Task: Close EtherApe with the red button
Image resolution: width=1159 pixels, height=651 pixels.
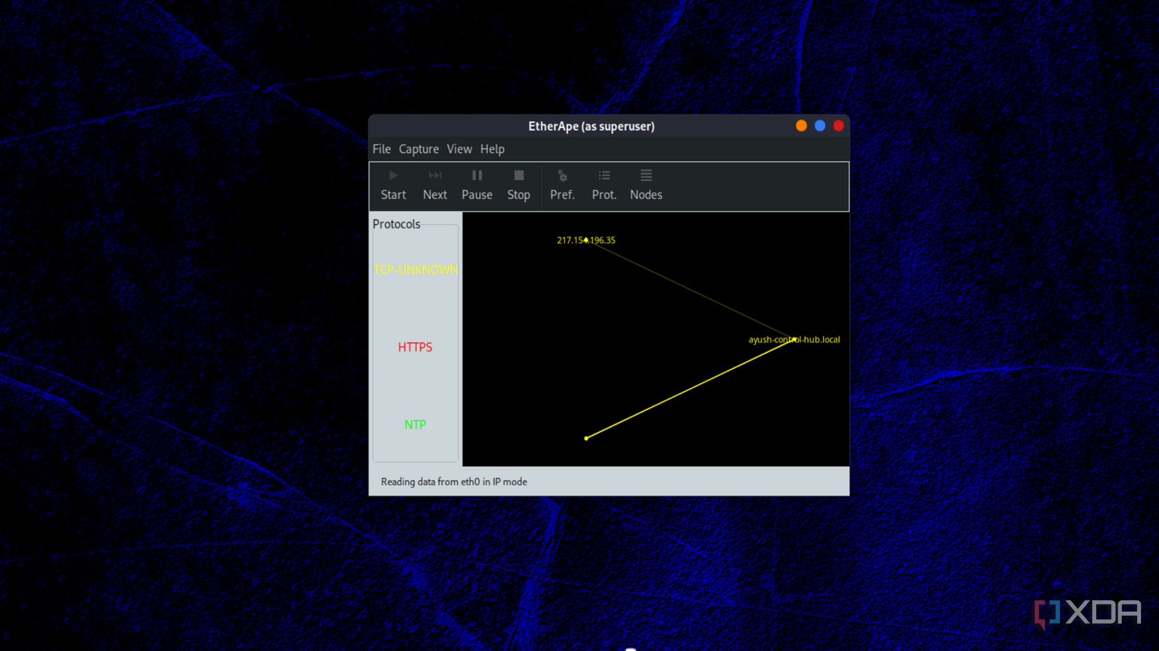Action: pos(838,126)
